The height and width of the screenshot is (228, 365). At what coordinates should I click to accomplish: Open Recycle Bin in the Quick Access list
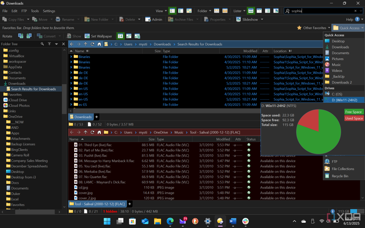click(x=339, y=176)
